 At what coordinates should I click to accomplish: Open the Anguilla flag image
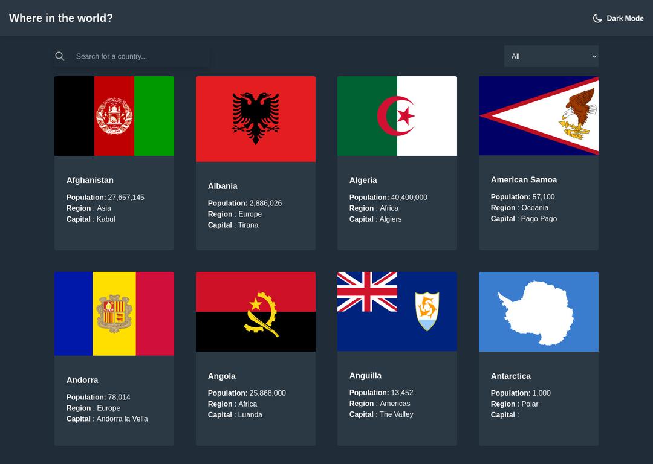397,311
